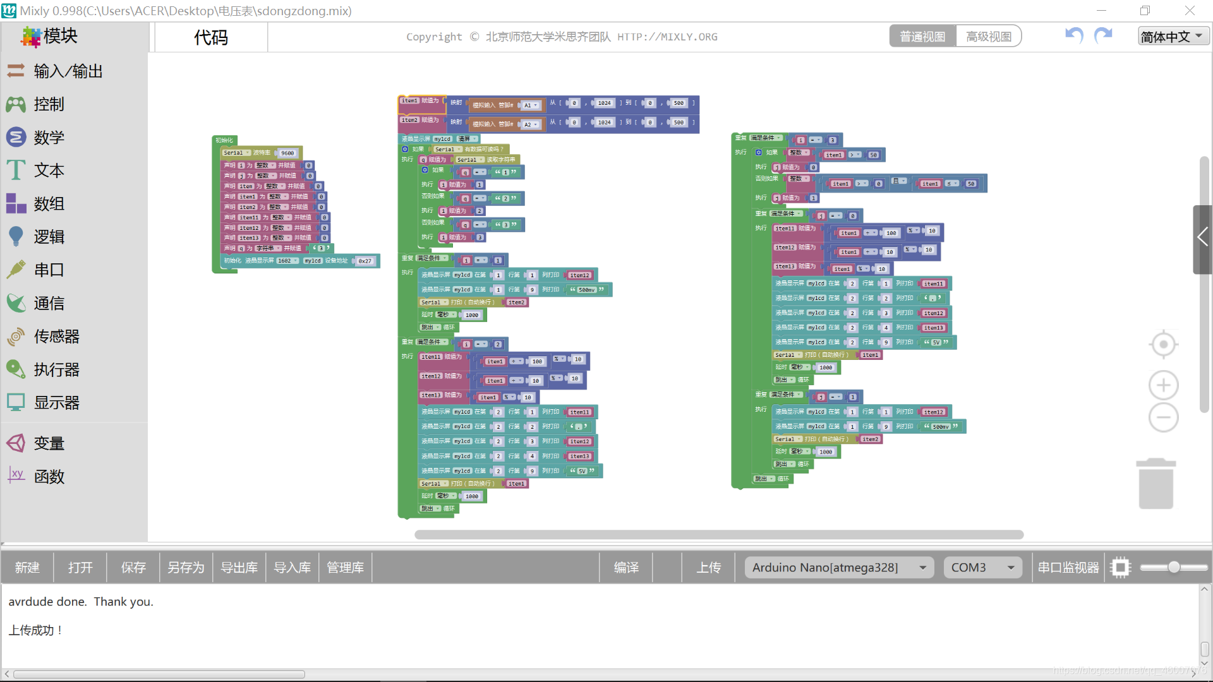Click the Mixly logo in title bar

9,11
